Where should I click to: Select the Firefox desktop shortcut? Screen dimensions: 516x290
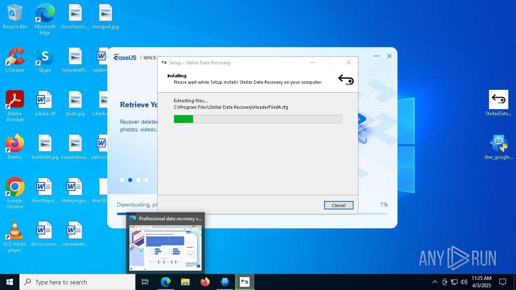[x=15, y=147]
